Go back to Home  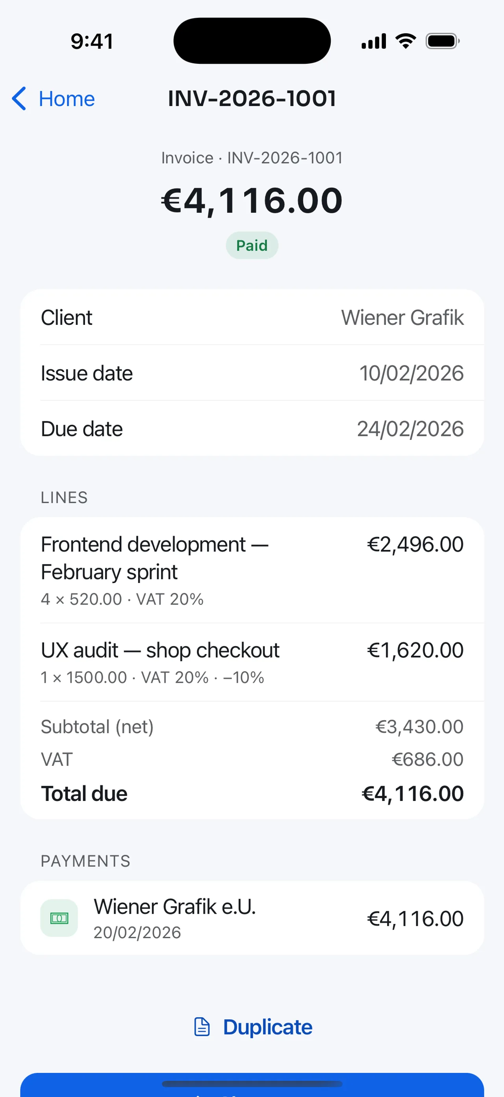click(53, 99)
